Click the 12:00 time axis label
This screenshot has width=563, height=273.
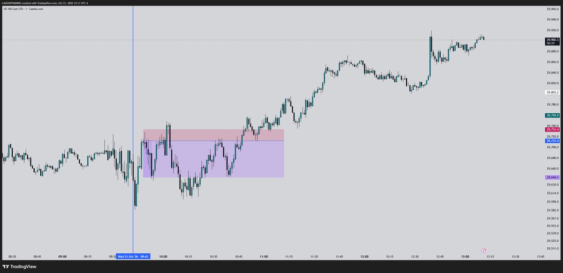pyautogui.click(x=365, y=257)
